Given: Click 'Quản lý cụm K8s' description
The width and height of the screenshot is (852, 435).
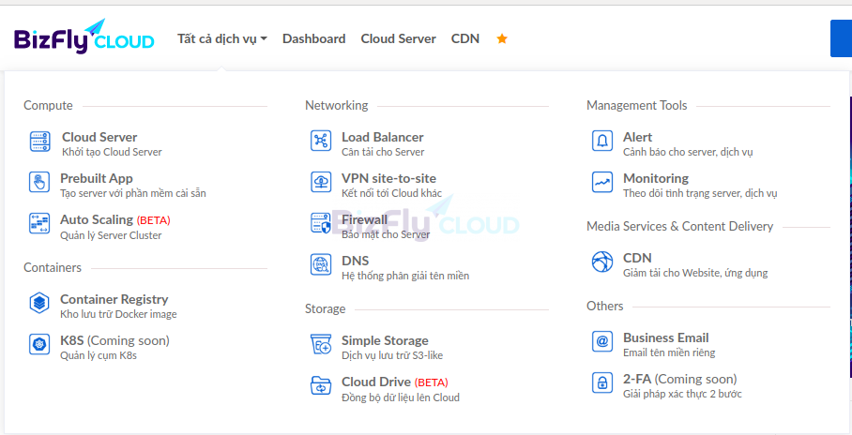Looking at the screenshot, I should tap(99, 355).
